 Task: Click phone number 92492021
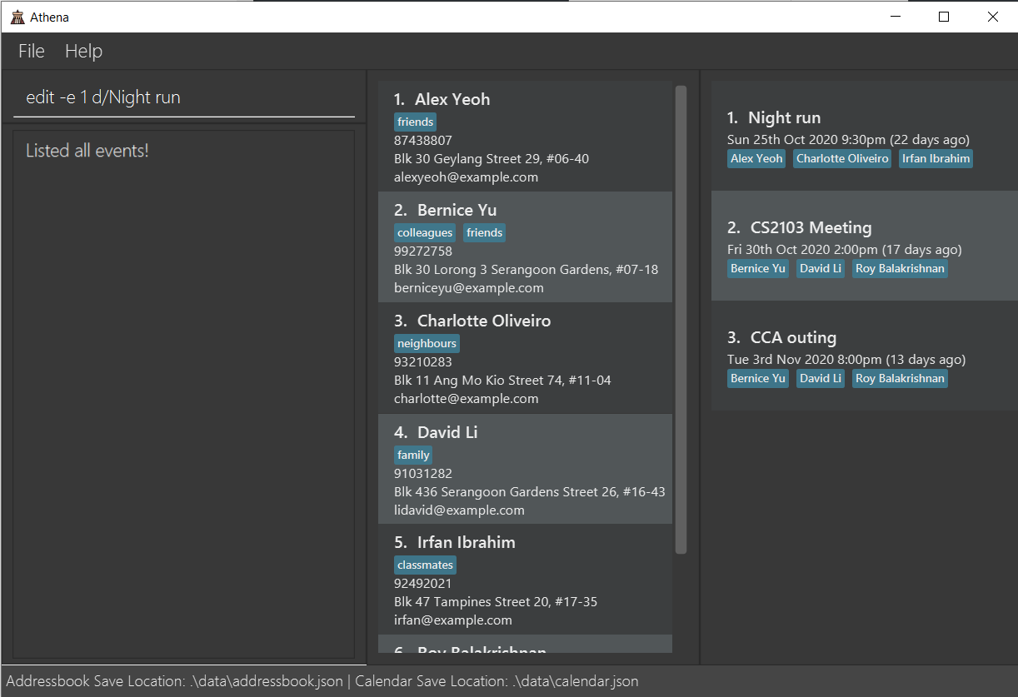[x=423, y=583]
